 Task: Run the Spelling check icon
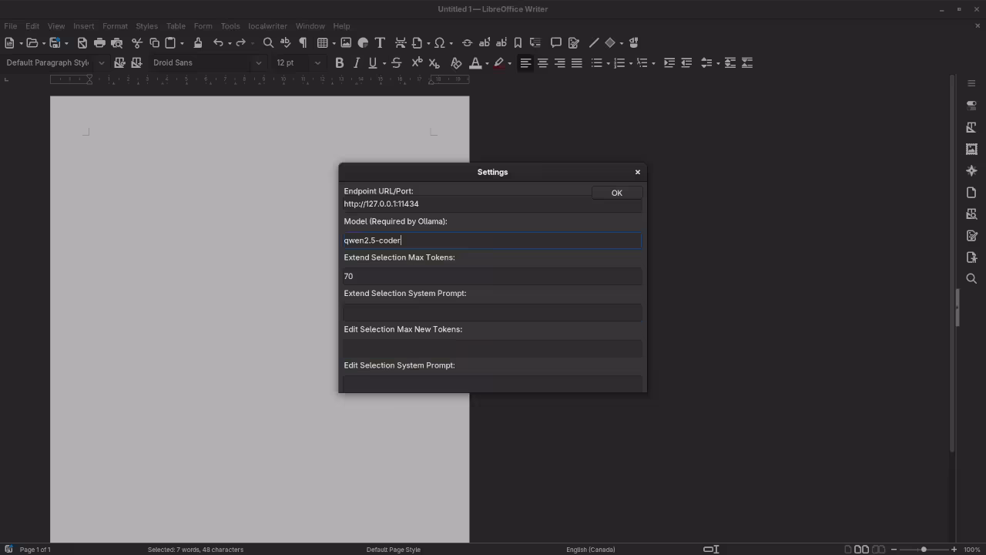tap(285, 42)
